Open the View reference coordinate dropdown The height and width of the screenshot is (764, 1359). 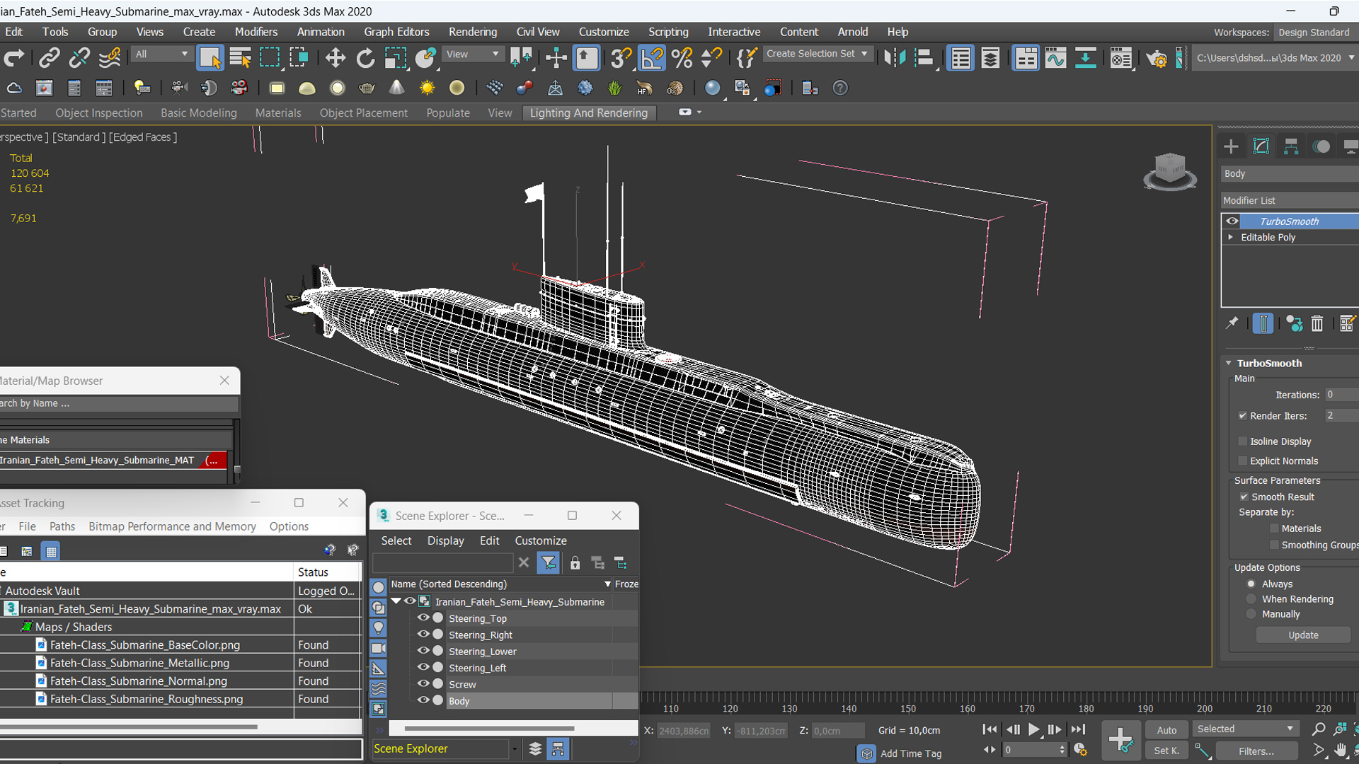click(472, 54)
